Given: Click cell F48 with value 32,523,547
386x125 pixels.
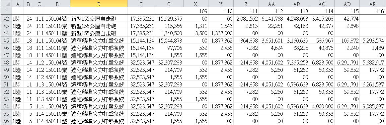Looking at the screenshot, I should 141,62.
